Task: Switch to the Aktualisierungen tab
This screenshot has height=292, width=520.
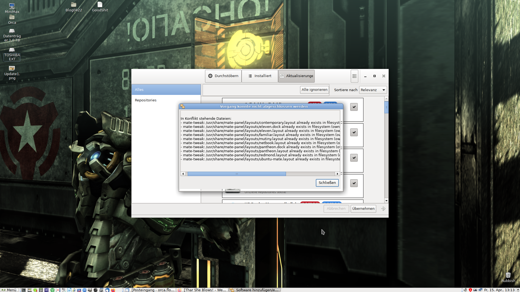Action: [x=296, y=76]
